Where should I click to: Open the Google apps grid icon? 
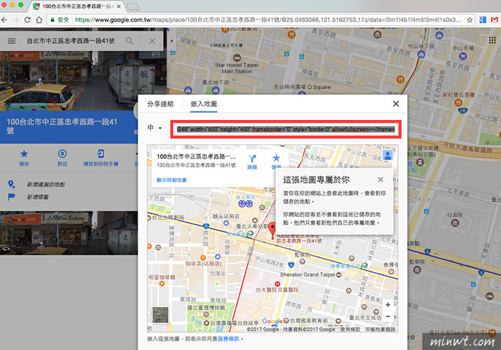point(492,40)
